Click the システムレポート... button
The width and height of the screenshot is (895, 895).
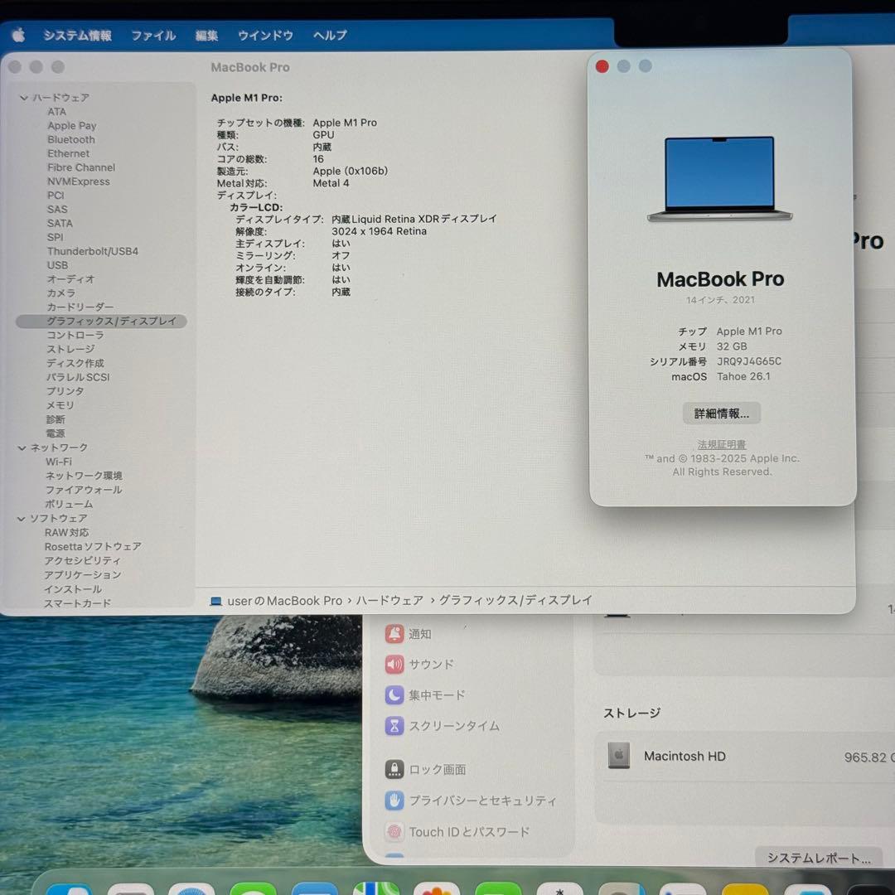pos(819,859)
